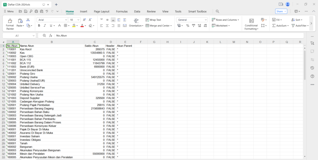Viewport: 318px width, 160px height.
Task: Expand the AutoSum dropdown
Action: click(x=288, y=26)
